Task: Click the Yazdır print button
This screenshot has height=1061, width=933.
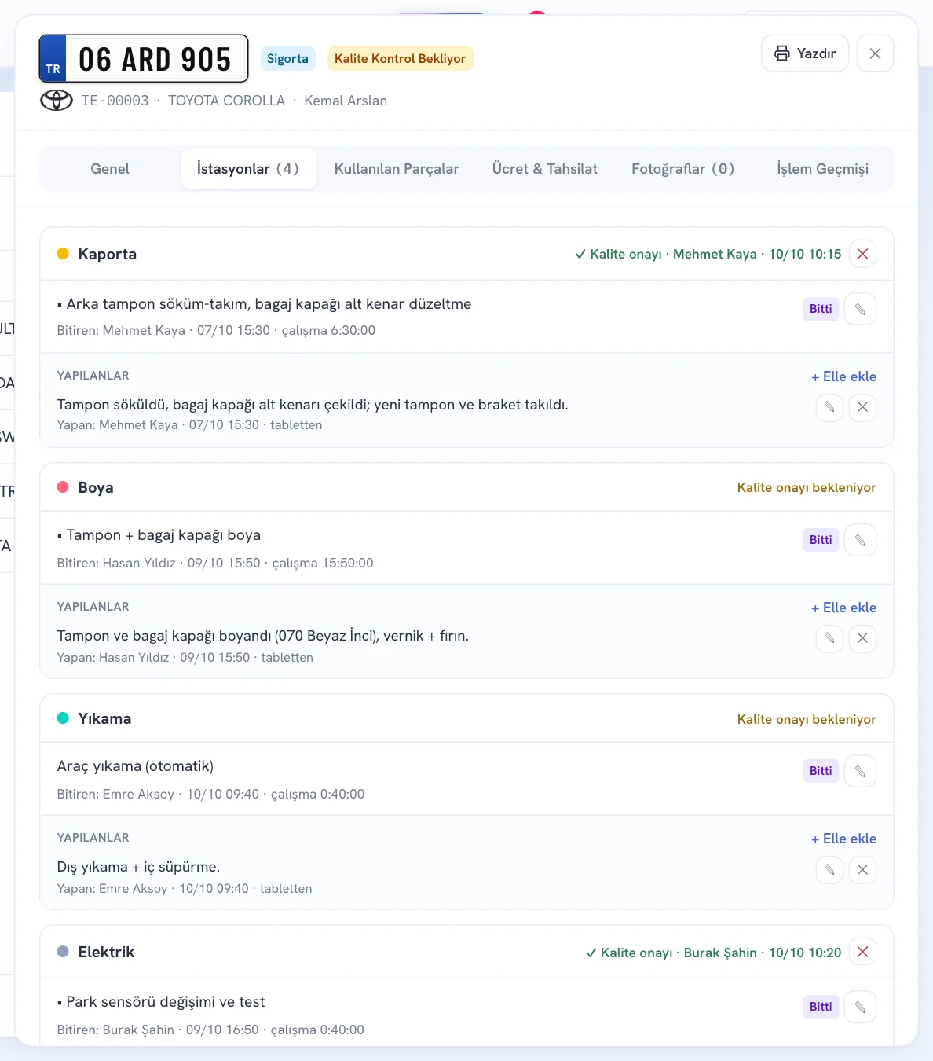Action: 805,53
